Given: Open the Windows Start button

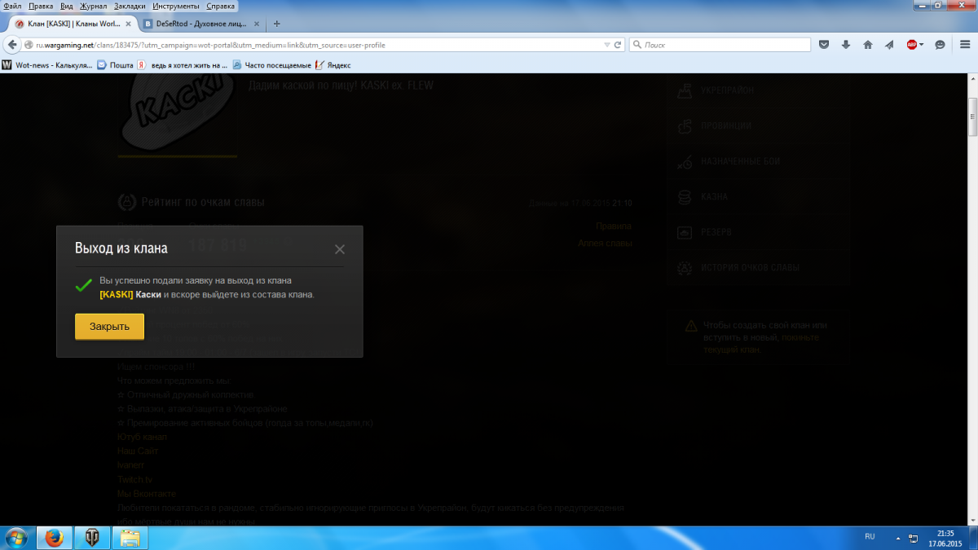Looking at the screenshot, I should [16, 538].
